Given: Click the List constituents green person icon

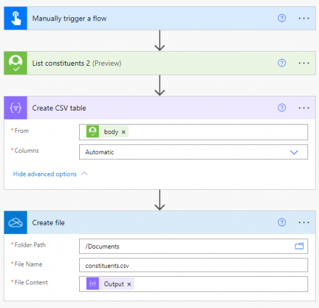Looking at the screenshot, I should pos(15,63).
